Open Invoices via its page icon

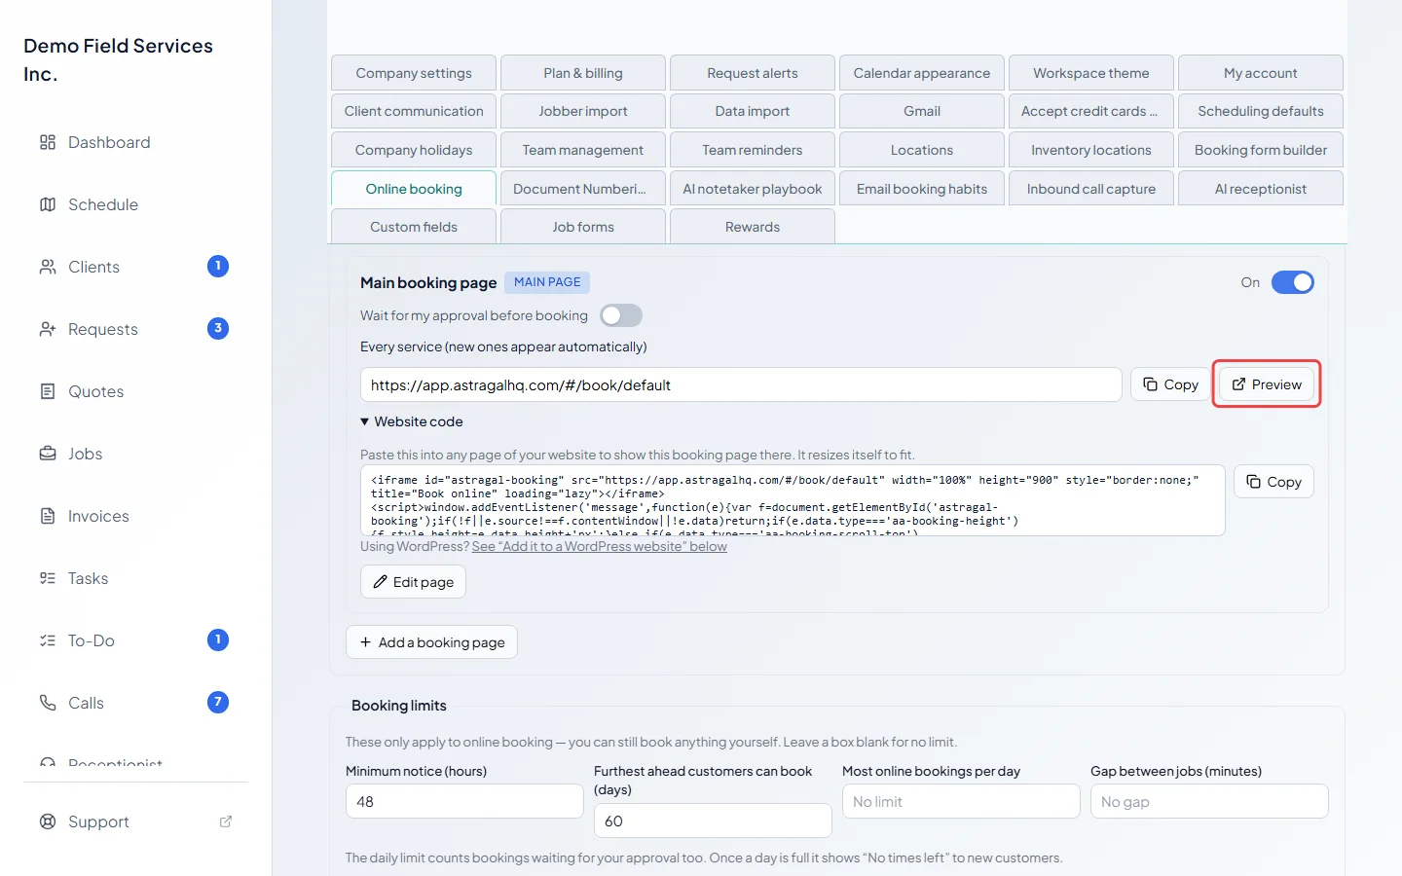48,516
